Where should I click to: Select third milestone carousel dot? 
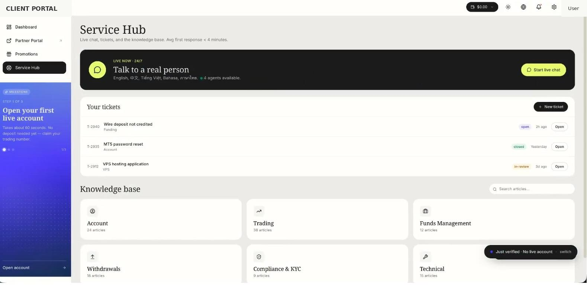(13, 150)
